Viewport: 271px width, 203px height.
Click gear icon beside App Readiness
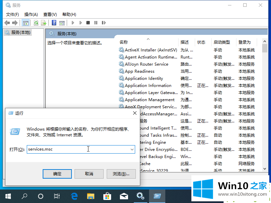point(122,71)
